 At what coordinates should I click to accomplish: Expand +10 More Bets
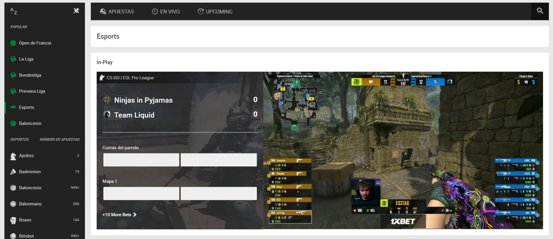[x=119, y=215]
